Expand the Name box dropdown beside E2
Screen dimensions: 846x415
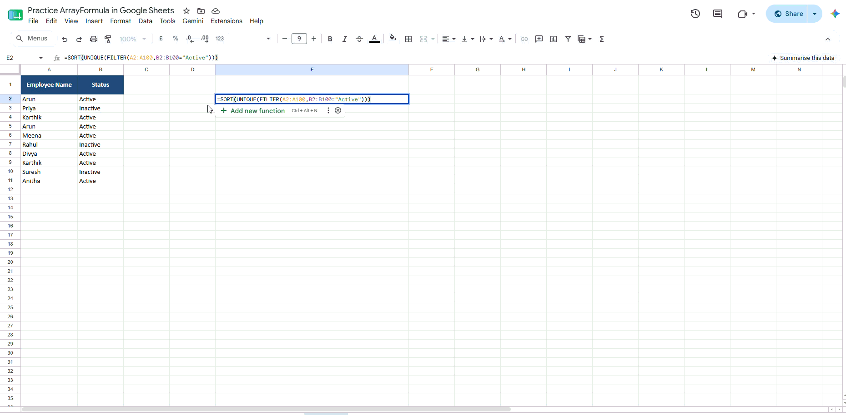(x=41, y=58)
